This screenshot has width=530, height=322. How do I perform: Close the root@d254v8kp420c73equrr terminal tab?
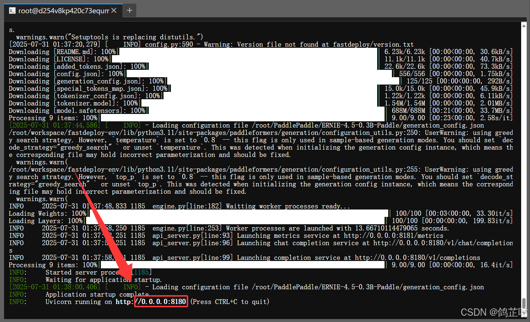(x=114, y=10)
